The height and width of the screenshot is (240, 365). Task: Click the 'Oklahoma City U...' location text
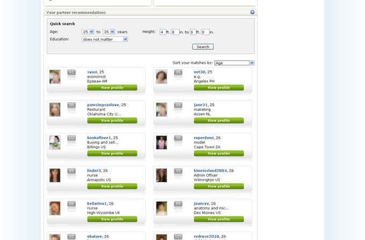[x=104, y=114]
